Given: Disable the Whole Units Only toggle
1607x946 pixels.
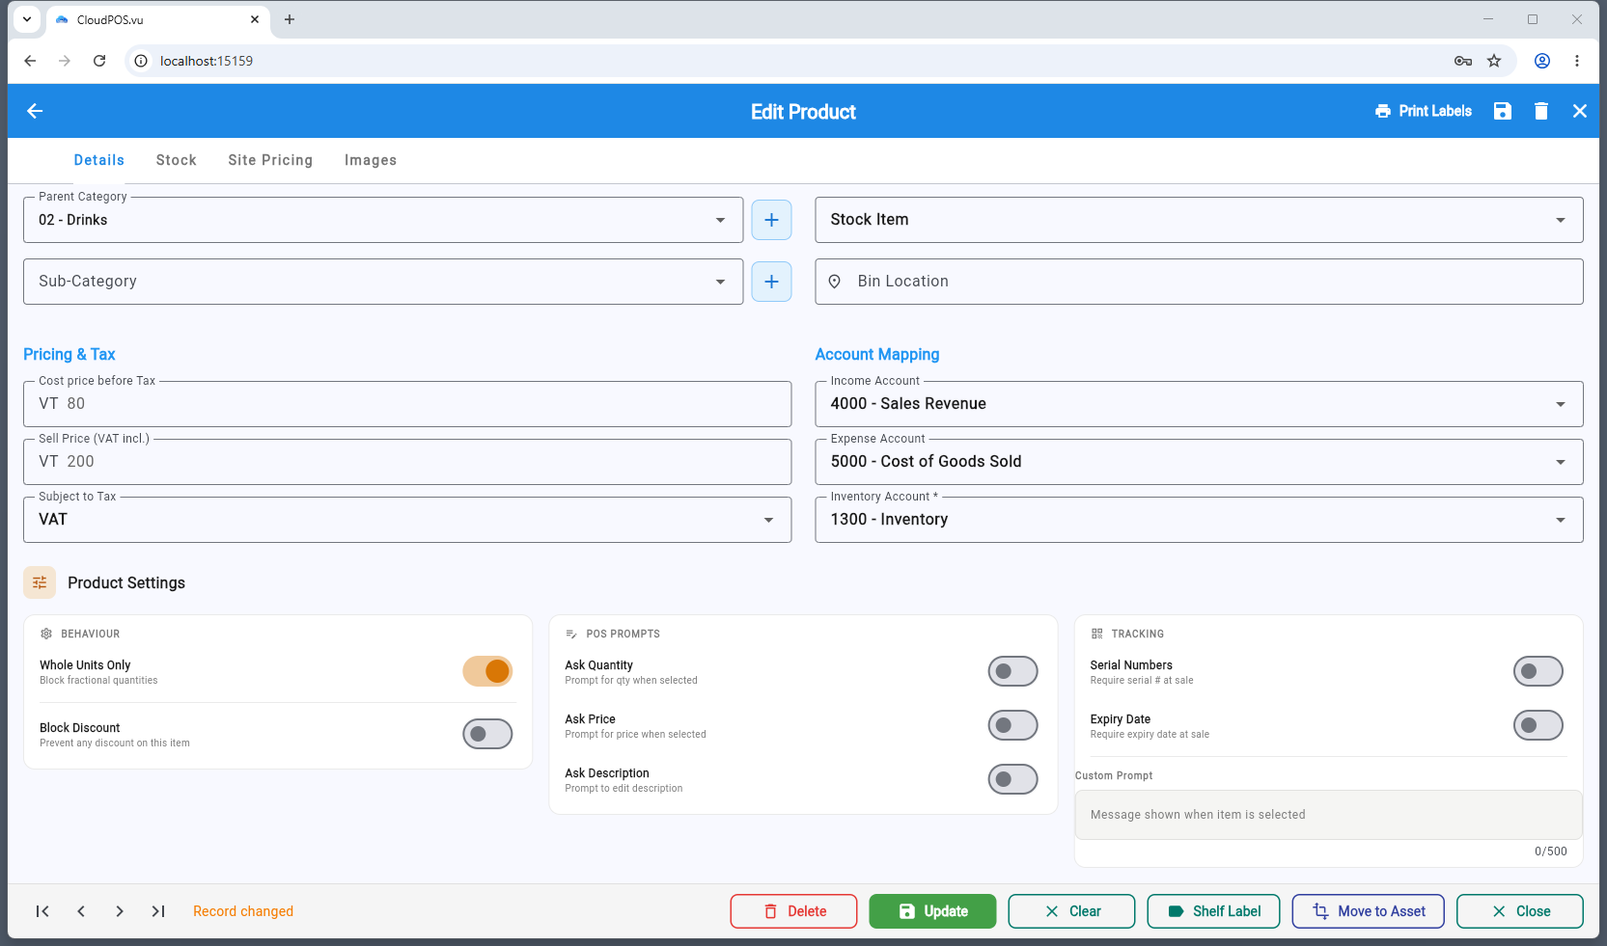Looking at the screenshot, I should pos(487,671).
